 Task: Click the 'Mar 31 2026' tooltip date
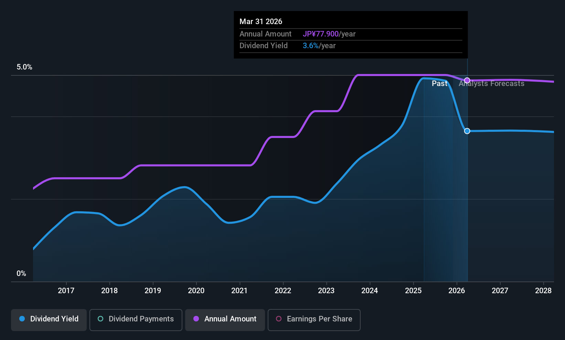point(261,22)
